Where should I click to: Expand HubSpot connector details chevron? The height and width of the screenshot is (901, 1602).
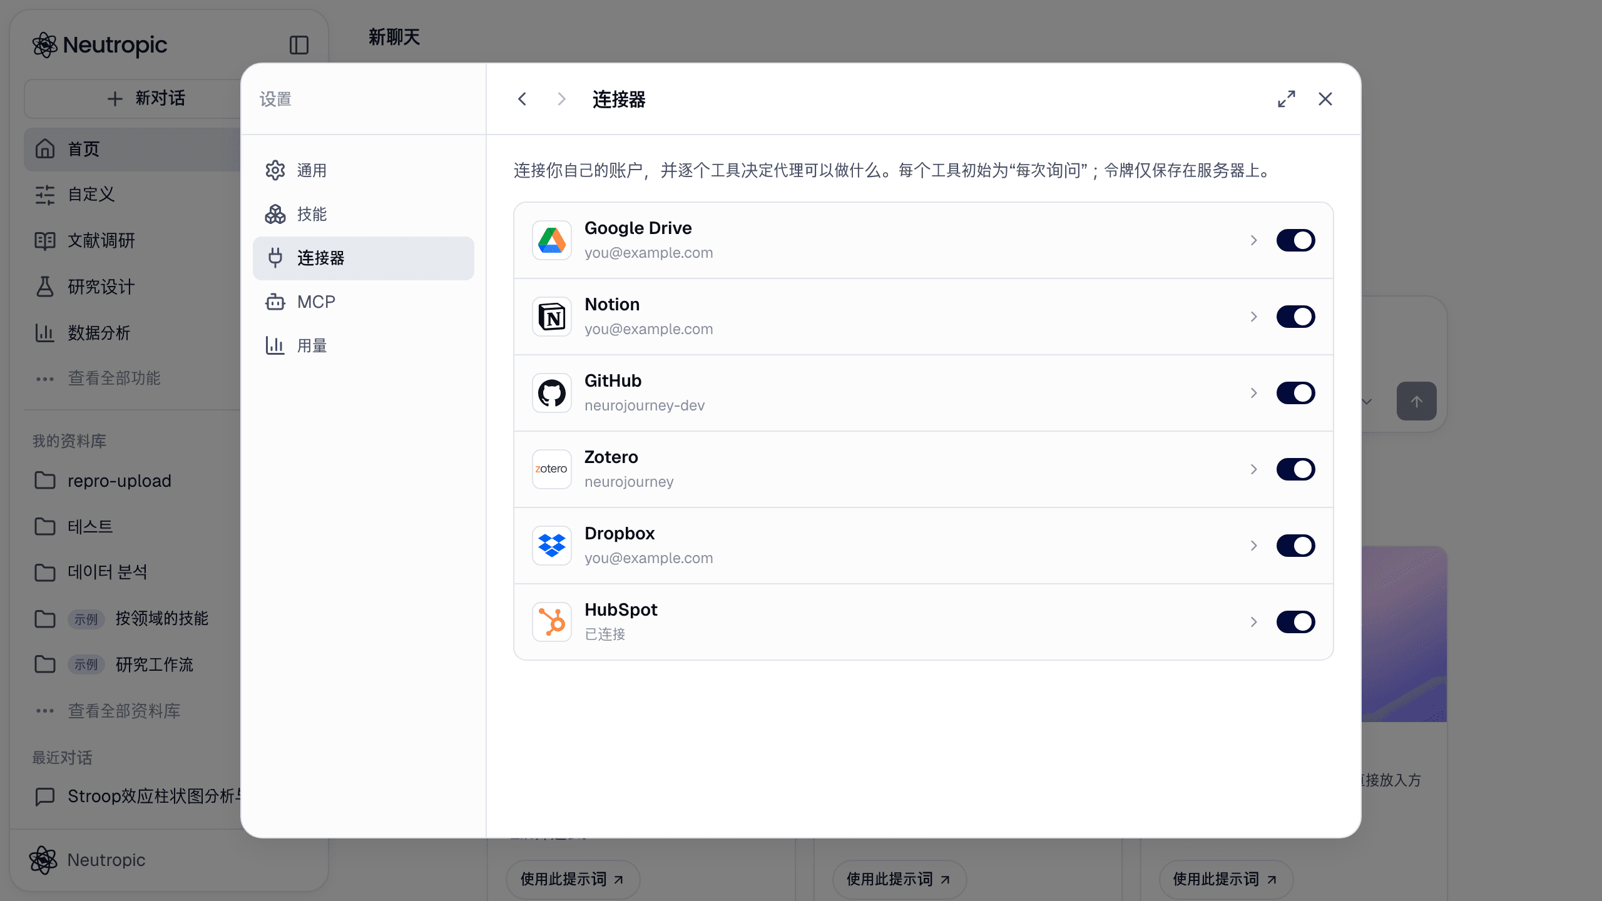coord(1253,622)
